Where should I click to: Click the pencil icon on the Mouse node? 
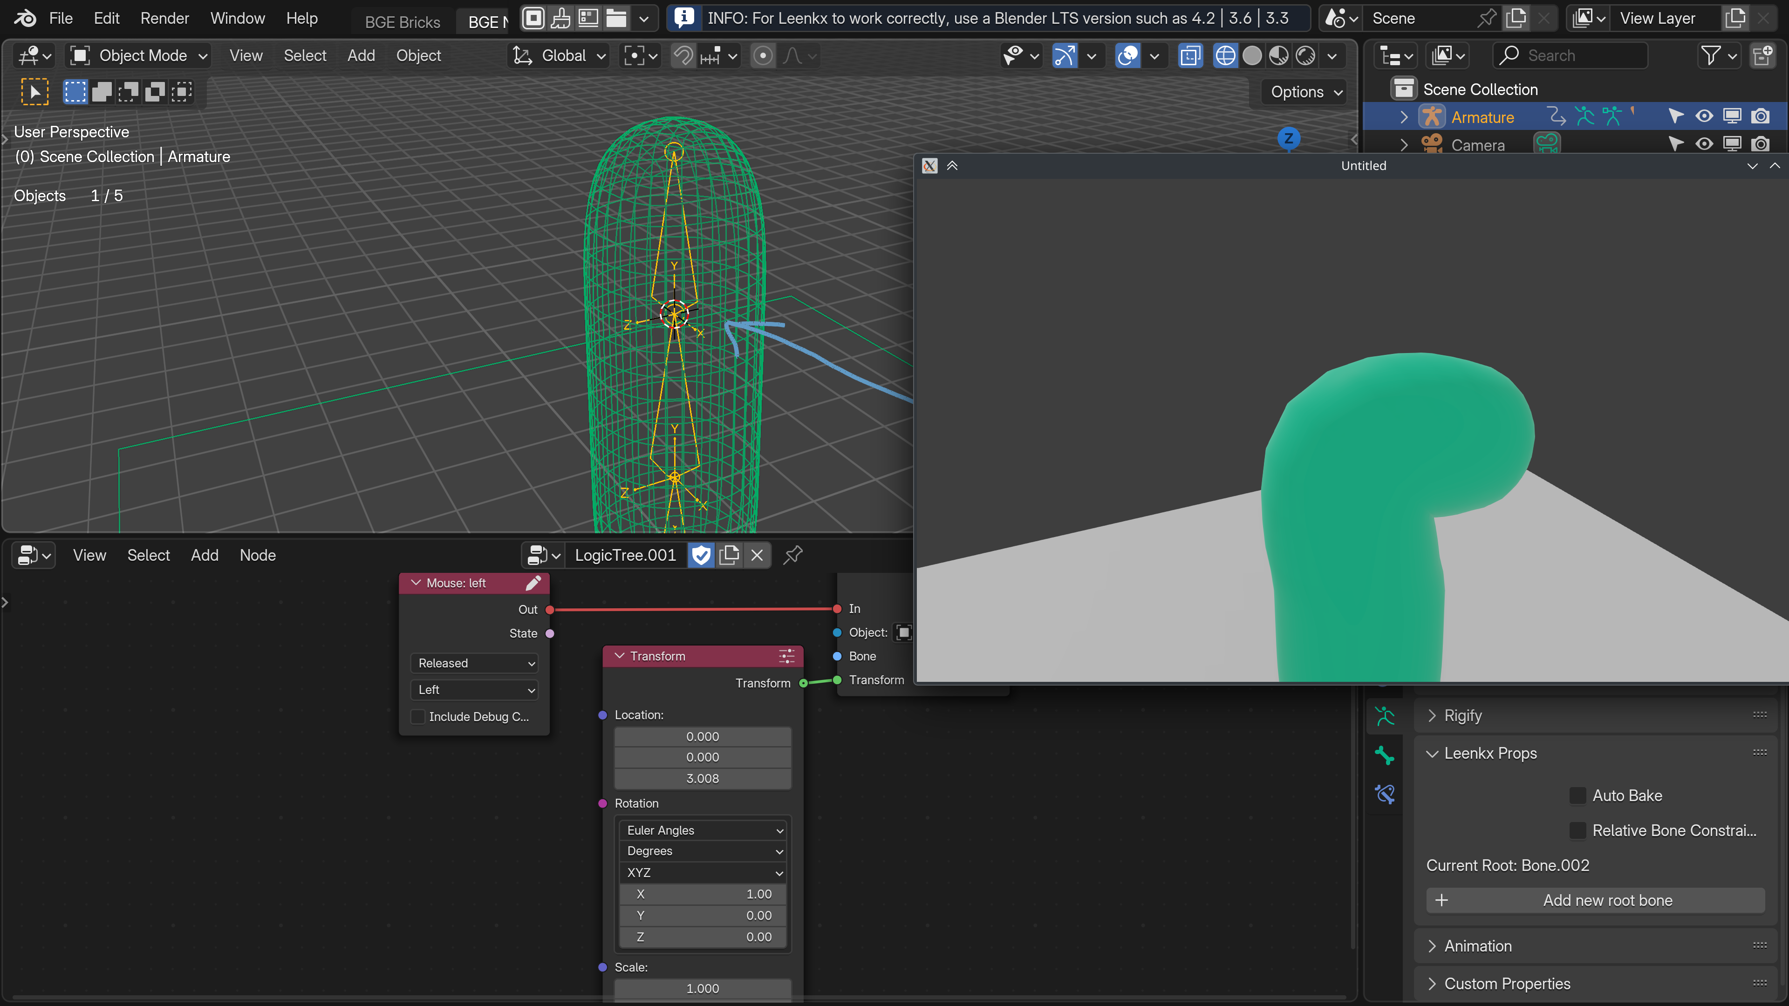533,583
